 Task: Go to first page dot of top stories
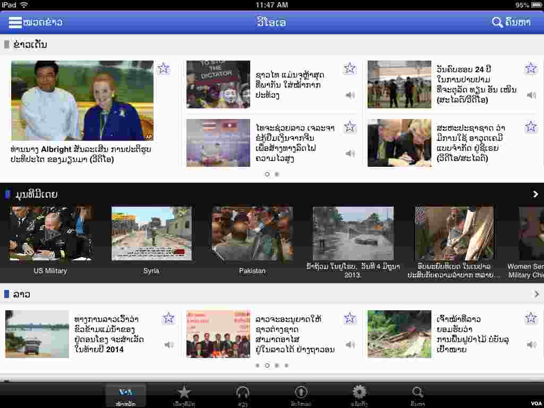coord(267,174)
